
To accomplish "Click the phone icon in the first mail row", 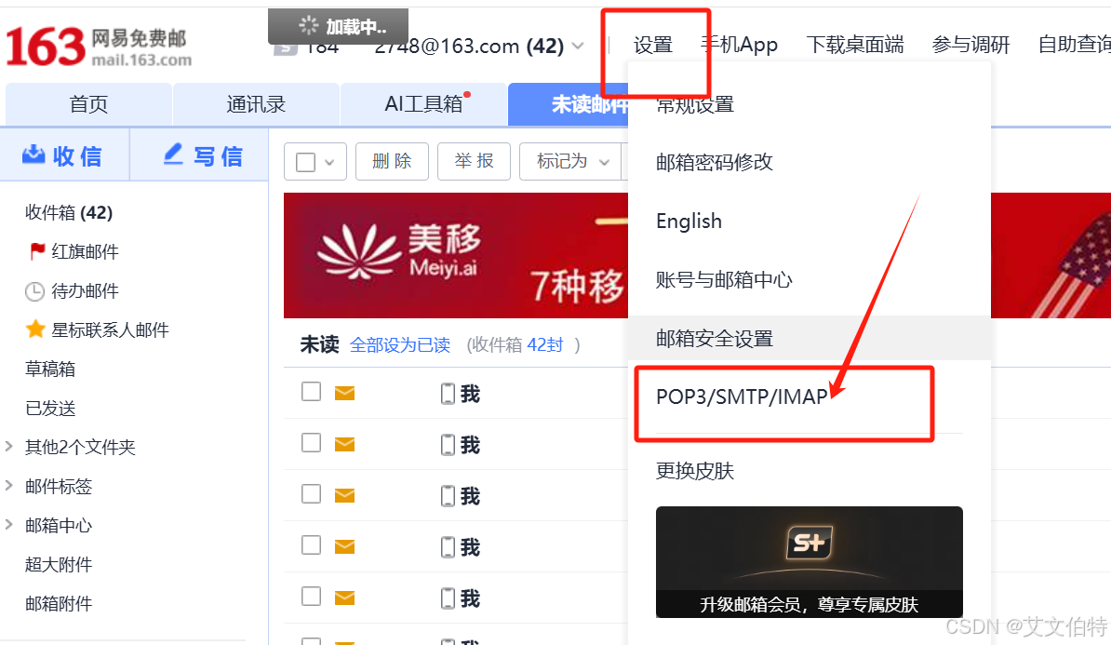I will click(448, 394).
